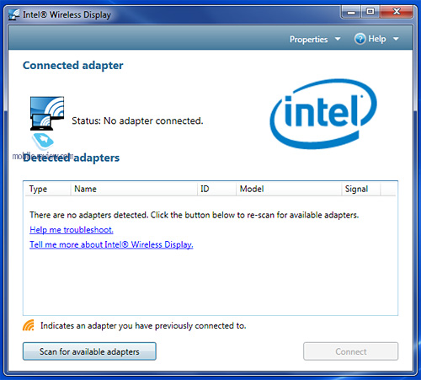Click the Intel Wireless Display title bar icon
The image size is (421, 380).
[13, 14]
